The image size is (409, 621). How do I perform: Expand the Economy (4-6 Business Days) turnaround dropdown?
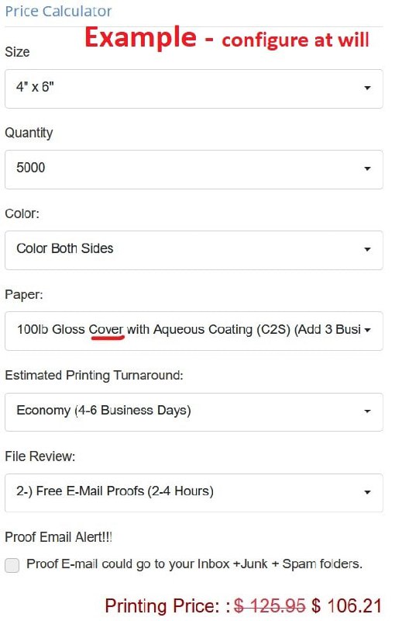pos(194,412)
